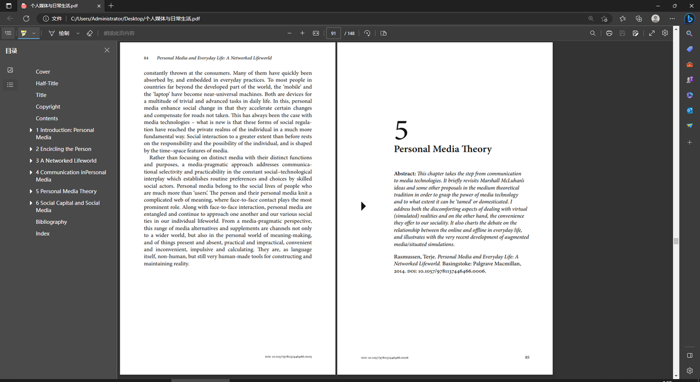Image resolution: width=700 pixels, height=382 pixels.
Task: Rotate the PDF pages
Action: (367, 33)
